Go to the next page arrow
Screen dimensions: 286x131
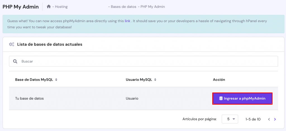(275, 119)
